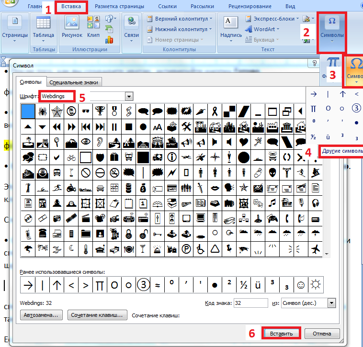Open the Вставка ribbon tab

(x=71, y=7)
